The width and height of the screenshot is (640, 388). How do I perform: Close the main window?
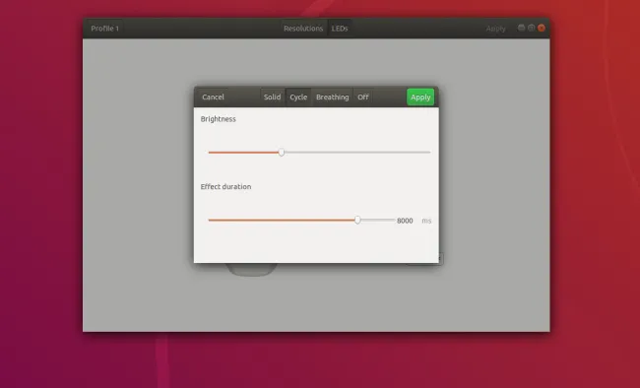pyautogui.click(x=542, y=28)
